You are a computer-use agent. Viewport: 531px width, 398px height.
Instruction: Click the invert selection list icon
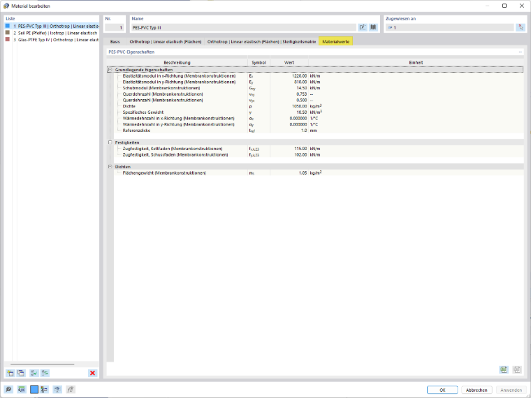pyautogui.click(x=45, y=373)
